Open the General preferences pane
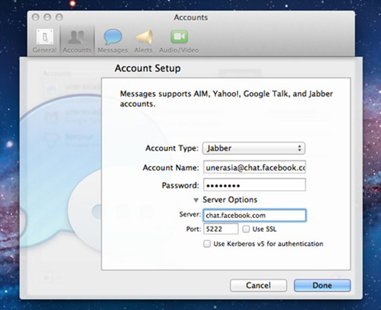381x310 pixels. tap(45, 41)
